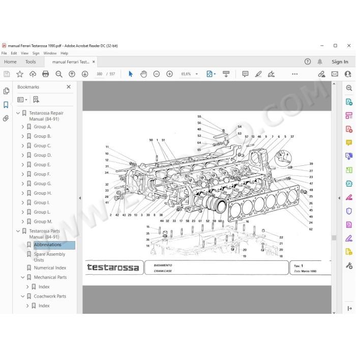
Task: Toggle the Bookmarks panel icon
Action: click(6, 105)
